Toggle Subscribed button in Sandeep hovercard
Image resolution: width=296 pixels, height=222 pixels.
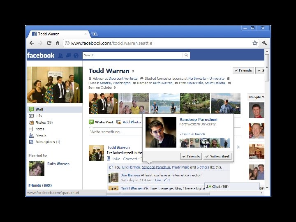tap(217, 156)
